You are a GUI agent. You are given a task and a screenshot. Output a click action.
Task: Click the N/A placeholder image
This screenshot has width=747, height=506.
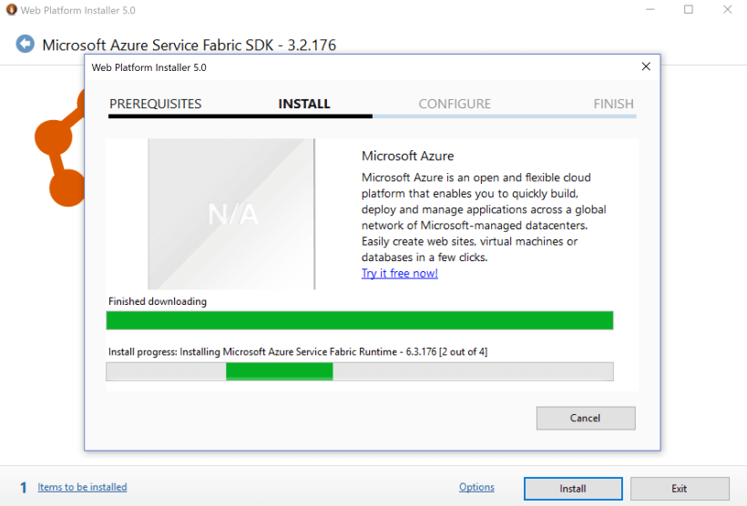(232, 214)
